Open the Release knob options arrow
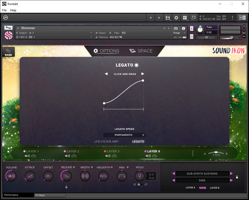249x200 pixels. point(74,167)
